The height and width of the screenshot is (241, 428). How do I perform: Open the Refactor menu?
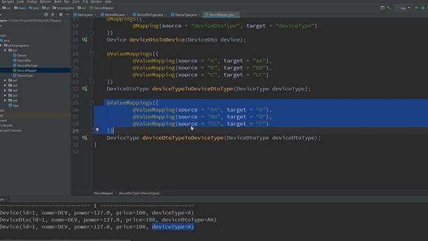[45, 1]
